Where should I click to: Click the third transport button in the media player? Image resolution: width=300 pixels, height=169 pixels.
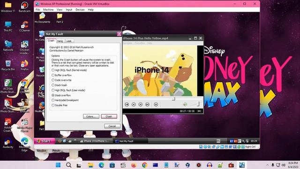[141, 104]
